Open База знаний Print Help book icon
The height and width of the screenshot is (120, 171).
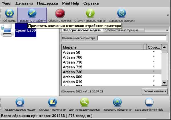(x=149, y=103)
